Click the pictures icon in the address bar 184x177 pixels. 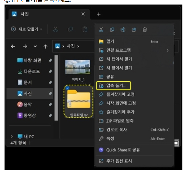(58, 46)
